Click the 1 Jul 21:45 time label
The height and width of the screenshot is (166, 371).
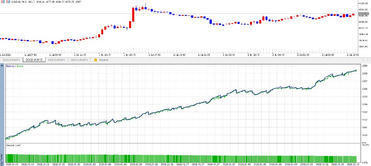(x=204, y=55)
